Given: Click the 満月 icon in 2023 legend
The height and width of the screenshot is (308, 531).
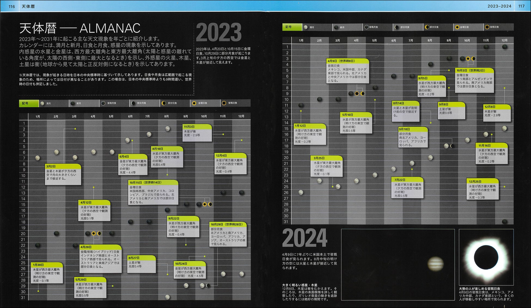Looking at the screenshot, I should click(42, 103).
